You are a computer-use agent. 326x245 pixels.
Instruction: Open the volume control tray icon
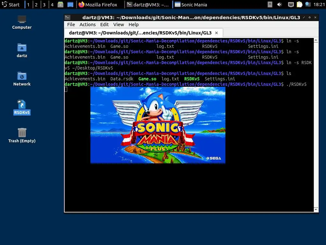(280, 4)
